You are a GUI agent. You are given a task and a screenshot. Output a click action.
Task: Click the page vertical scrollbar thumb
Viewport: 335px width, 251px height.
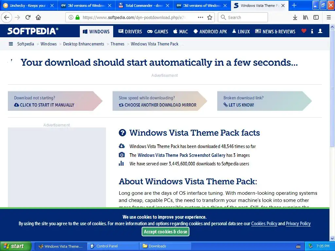click(x=332, y=88)
